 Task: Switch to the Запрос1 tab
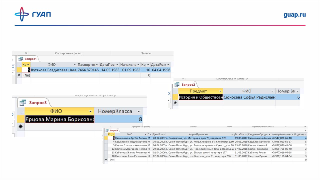coord(28,59)
